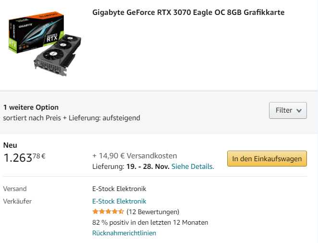Screen dimensions: 318x243
Task: Click the 1 weitere Option heading
Action: point(31,107)
